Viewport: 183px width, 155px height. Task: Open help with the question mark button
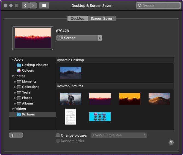pyautogui.click(x=171, y=143)
